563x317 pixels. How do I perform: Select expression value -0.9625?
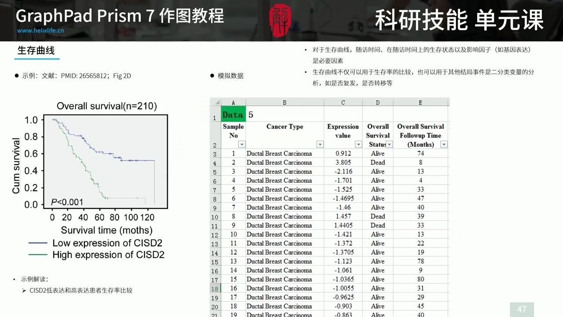coord(343,297)
